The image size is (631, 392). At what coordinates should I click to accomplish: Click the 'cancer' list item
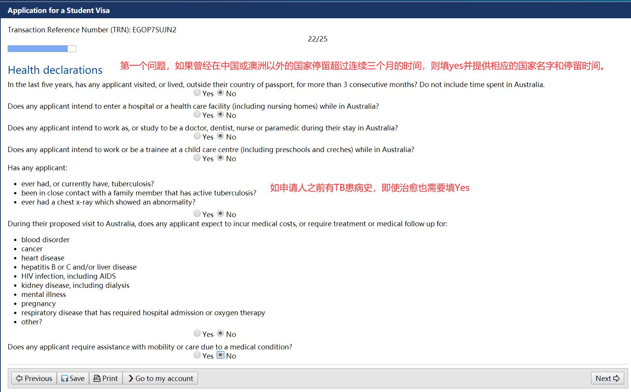coord(32,249)
